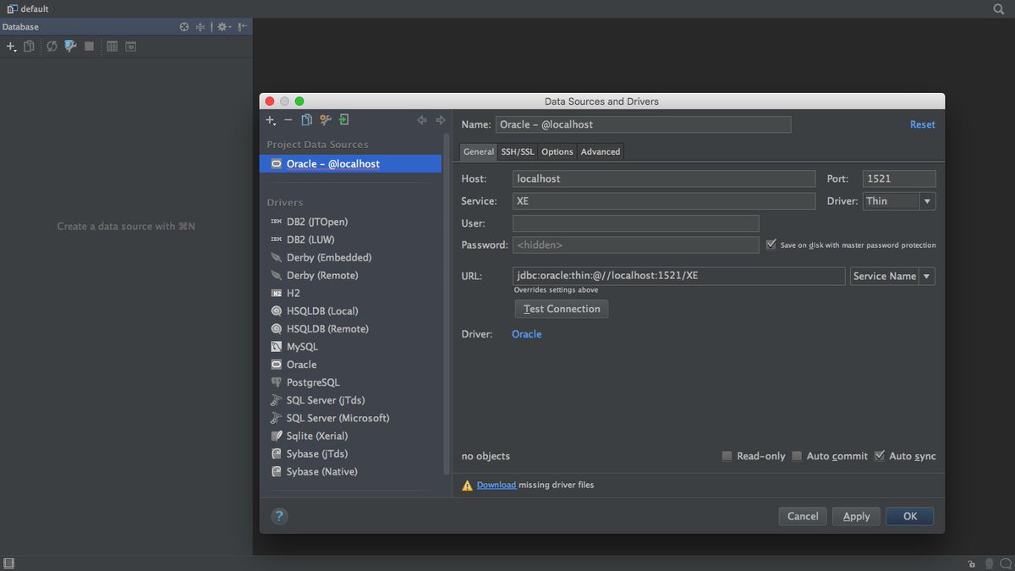This screenshot has height=571, width=1015.
Task: Disable the Auto sync checkbox
Action: point(880,456)
